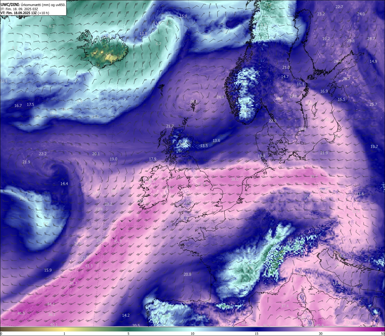This screenshot has width=385, height=336.
Task: Click the map value 24.0
Action: 361,14
